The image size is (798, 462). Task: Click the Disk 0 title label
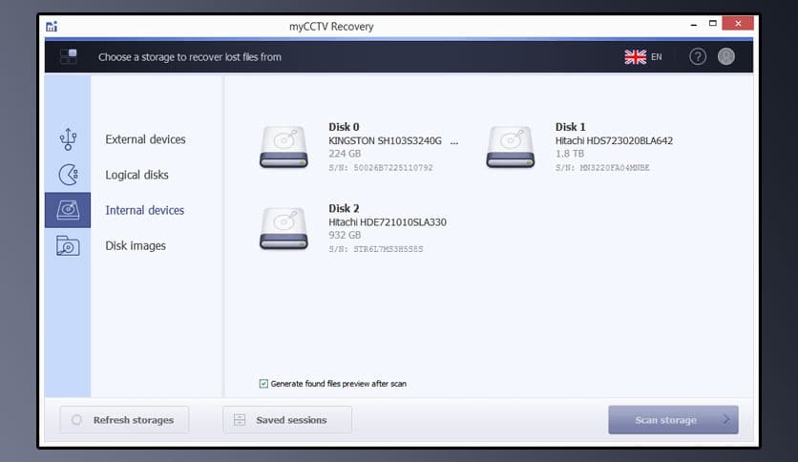(x=344, y=127)
